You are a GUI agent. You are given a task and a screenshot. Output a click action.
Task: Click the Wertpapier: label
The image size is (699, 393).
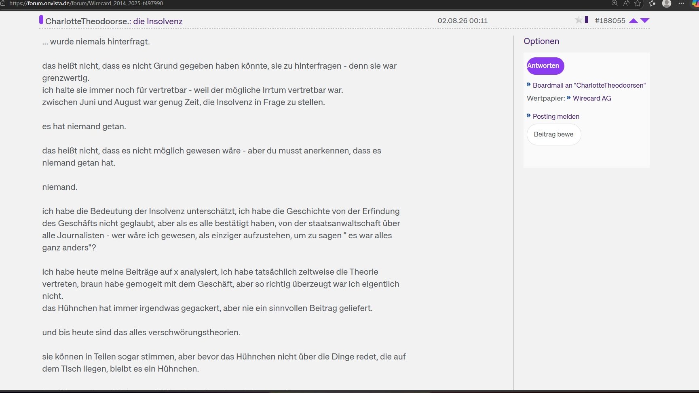(546, 98)
